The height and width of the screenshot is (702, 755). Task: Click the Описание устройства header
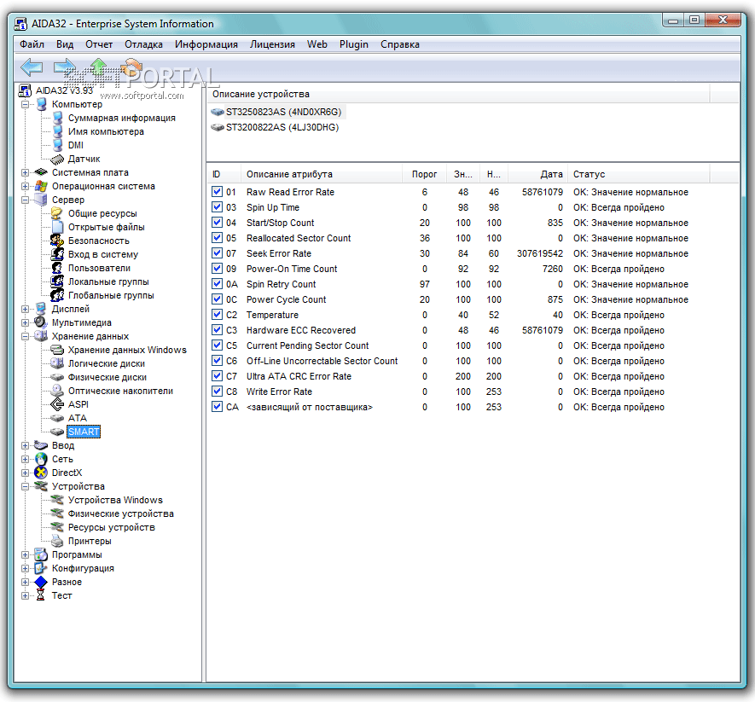458,95
